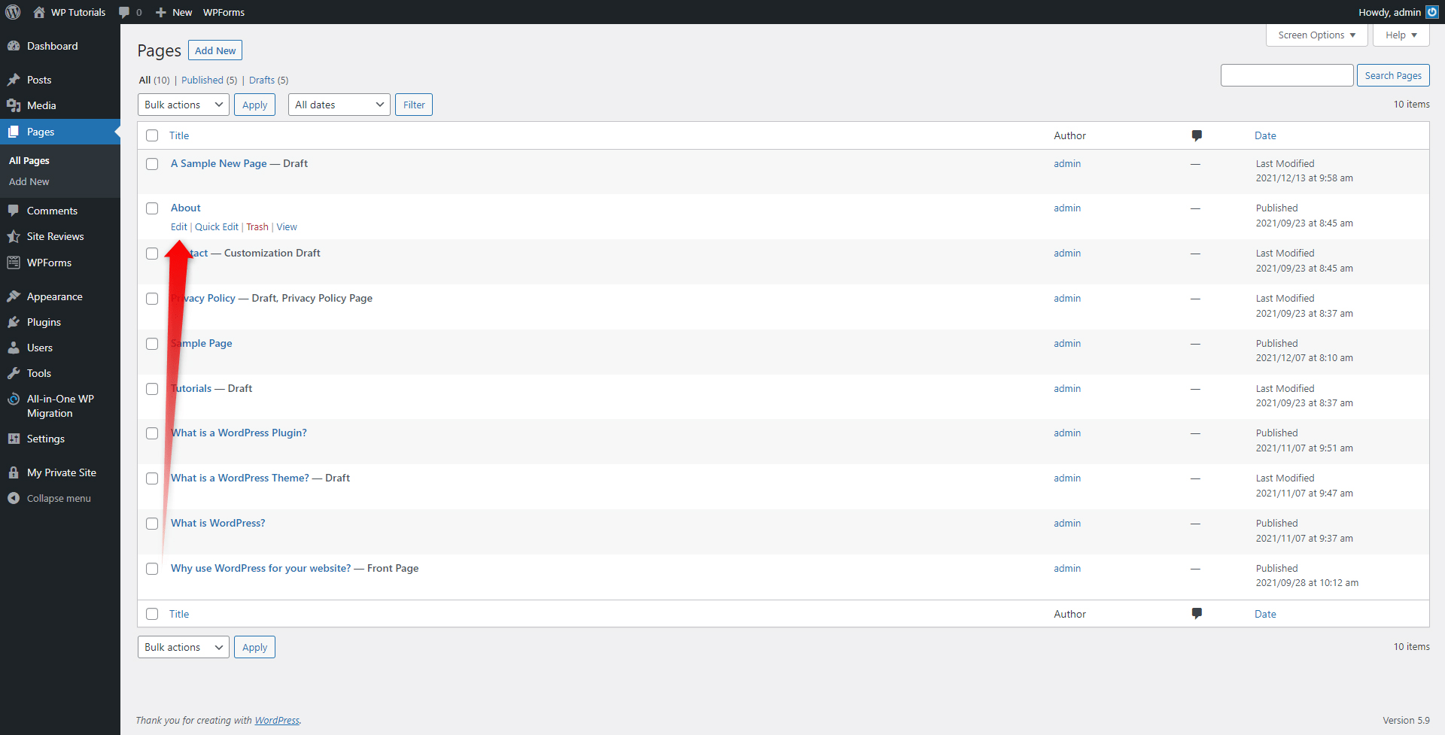
Task: Click Add New button beside Pages heading
Action: click(x=215, y=50)
